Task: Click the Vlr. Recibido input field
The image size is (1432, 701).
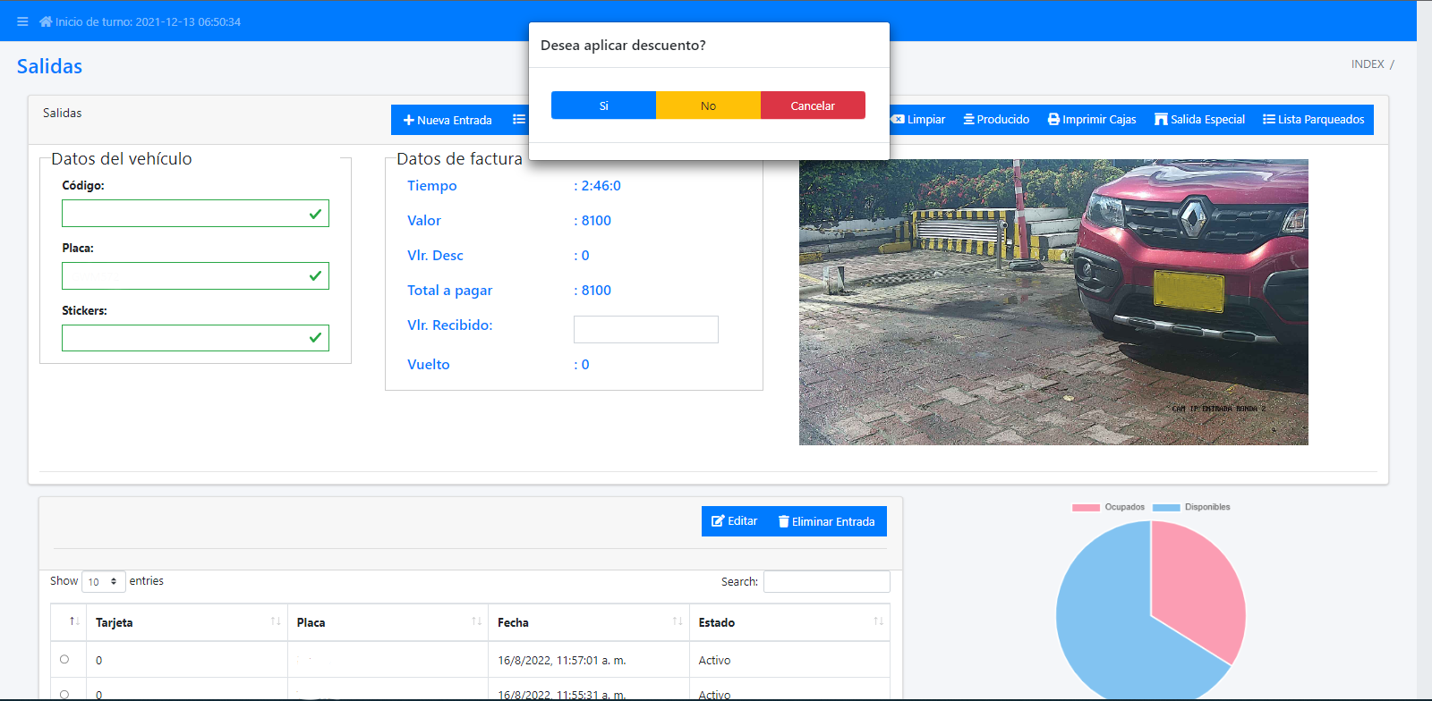Action: [645, 329]
